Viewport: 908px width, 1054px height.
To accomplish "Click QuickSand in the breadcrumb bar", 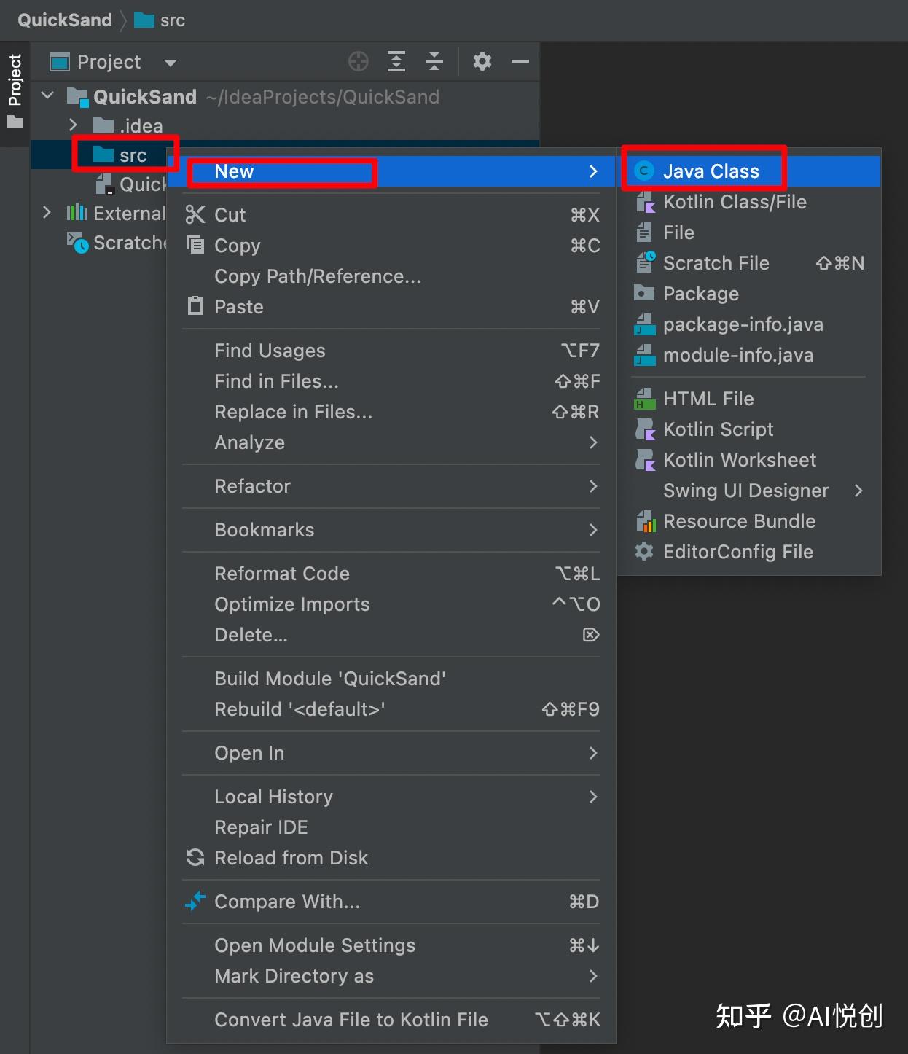I will pyautogui.click(x=65, y=20).
